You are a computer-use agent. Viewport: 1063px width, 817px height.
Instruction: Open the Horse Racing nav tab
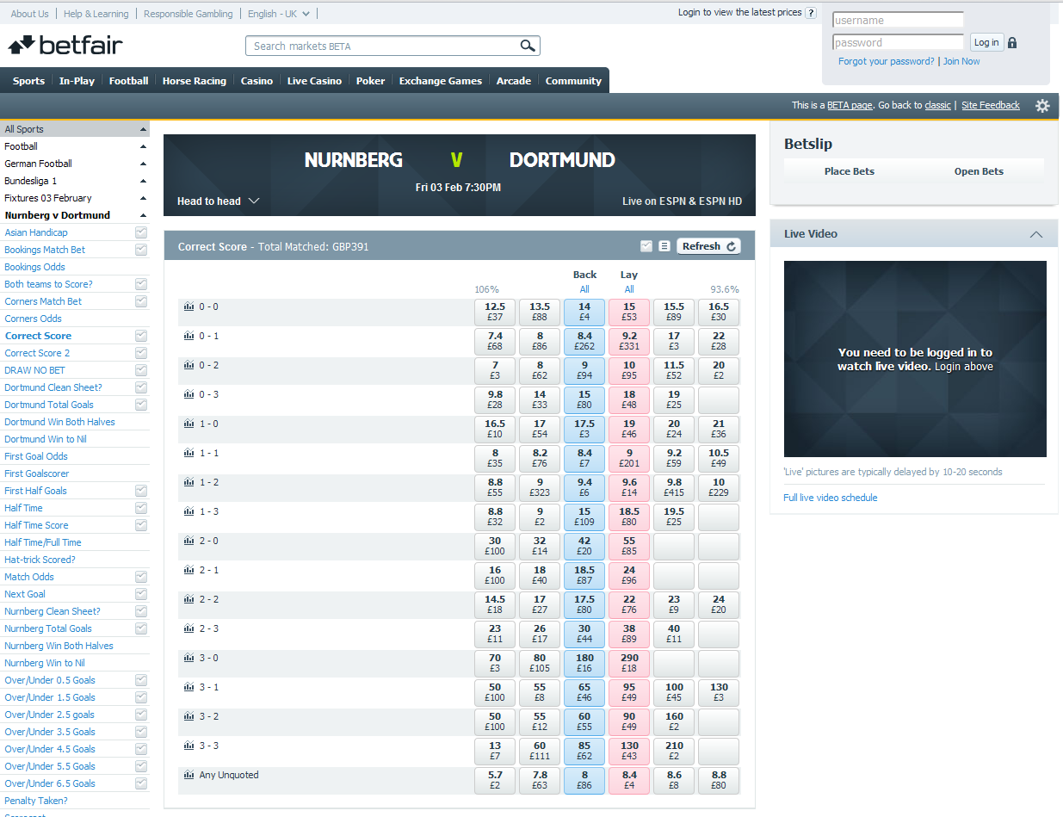(195, 81)
